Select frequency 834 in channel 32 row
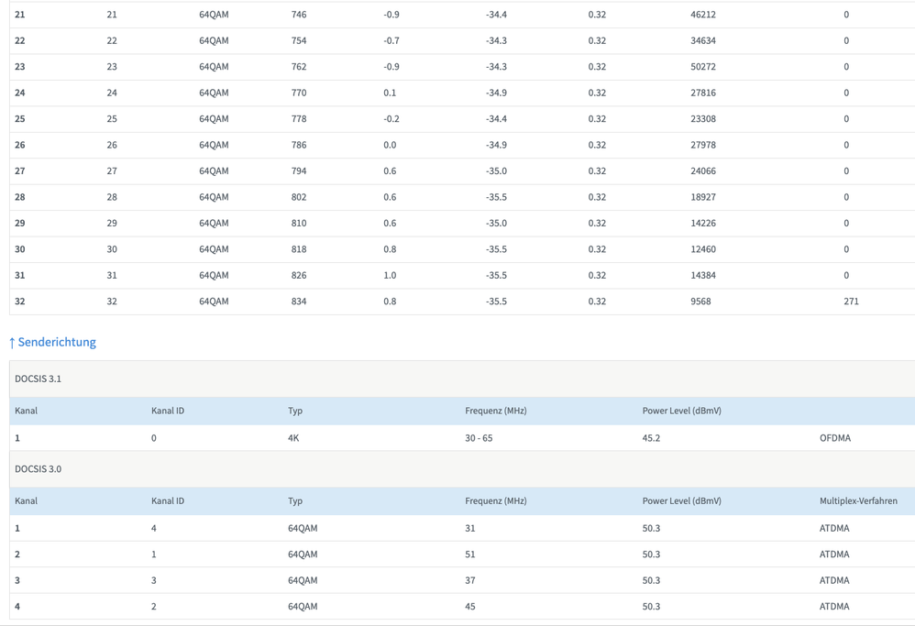 [299, 302]
